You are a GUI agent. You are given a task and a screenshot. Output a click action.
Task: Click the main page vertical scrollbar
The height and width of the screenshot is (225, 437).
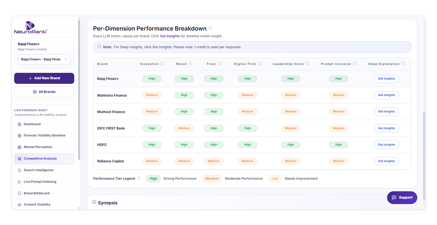coord(424,156)
